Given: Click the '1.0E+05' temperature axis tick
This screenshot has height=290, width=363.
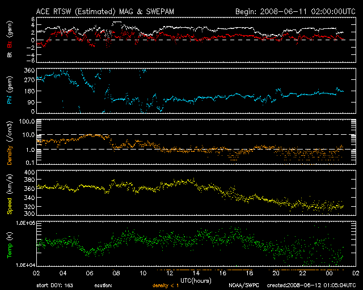Looking at the screenshot, I should coord(26,223).
